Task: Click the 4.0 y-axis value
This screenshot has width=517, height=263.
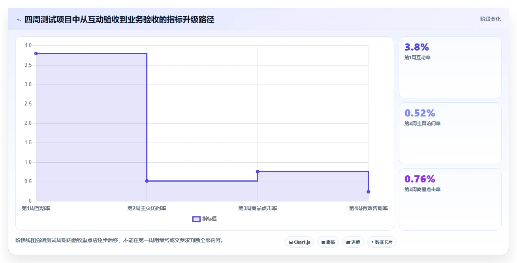Action: click(28, 45)
